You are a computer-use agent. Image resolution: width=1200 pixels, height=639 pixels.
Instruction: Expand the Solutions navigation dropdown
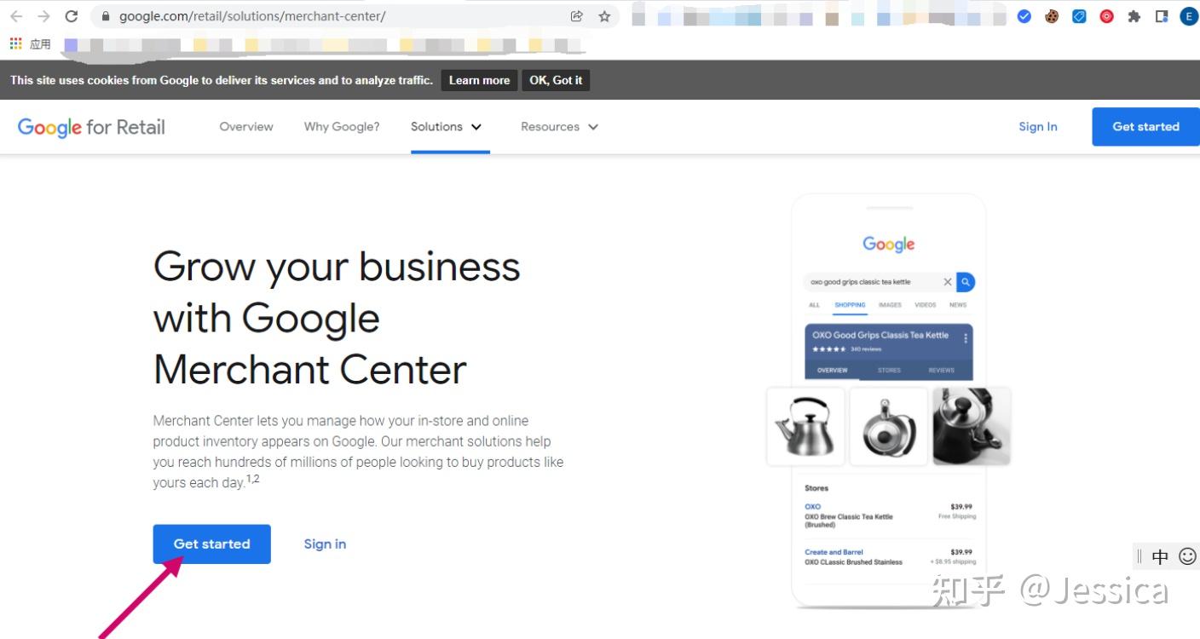[446, 126]
